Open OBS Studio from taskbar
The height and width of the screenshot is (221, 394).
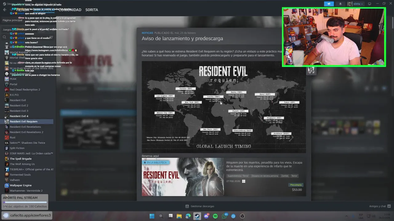pos(242,216)
